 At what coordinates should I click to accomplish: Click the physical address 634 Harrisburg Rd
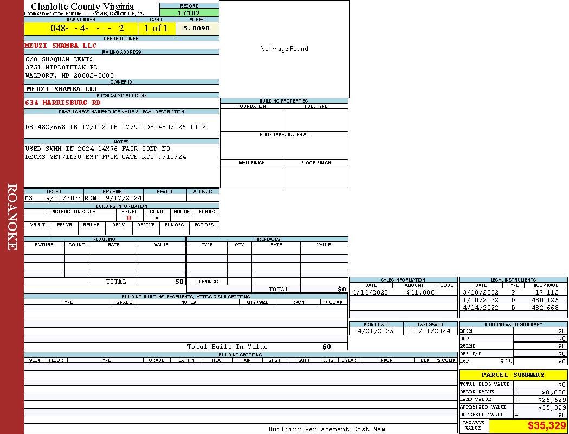63,102
